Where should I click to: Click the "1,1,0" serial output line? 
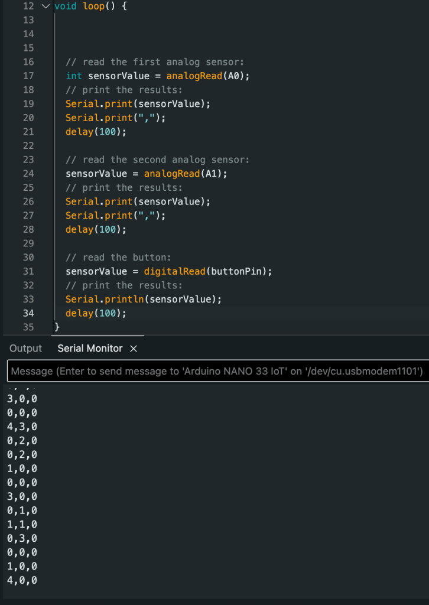tap(22, 524)
